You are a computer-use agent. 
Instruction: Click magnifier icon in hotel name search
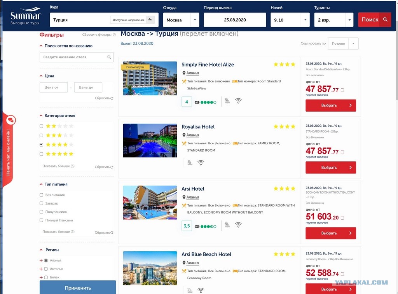tap(109, 57)
